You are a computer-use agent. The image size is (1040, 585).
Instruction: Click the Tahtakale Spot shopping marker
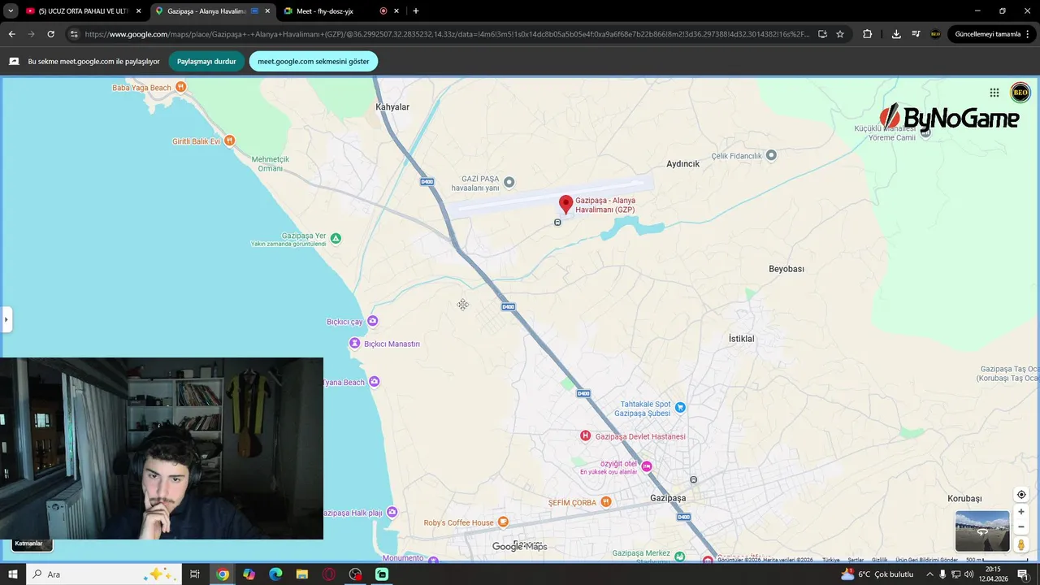point(681,407)
